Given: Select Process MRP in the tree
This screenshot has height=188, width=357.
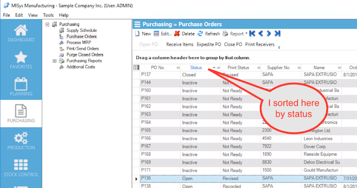Looking at the screenshot, I should 79,42.
